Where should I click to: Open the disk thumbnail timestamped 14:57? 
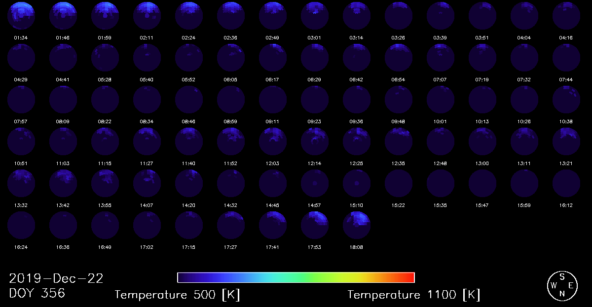pos(315,183)
